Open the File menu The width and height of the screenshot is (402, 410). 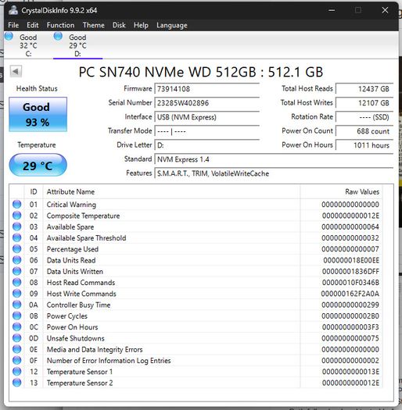coord(13,25)
